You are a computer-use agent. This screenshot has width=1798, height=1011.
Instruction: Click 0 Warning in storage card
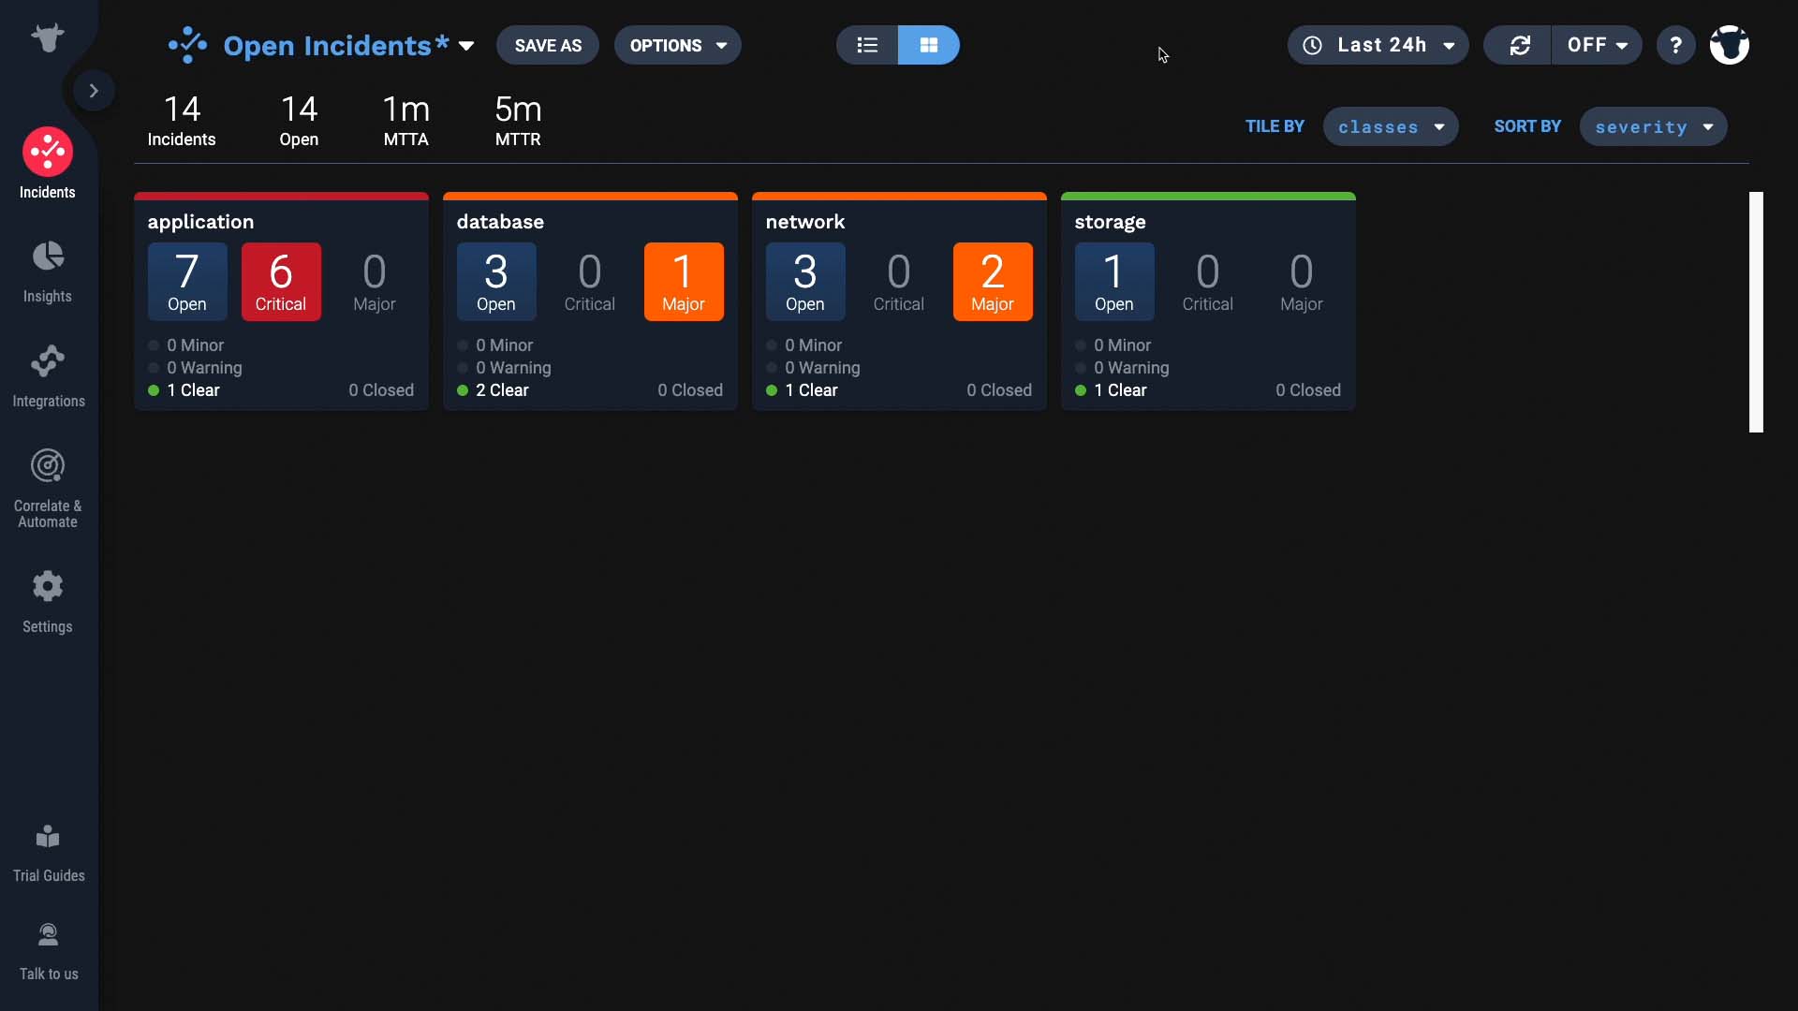tap(1123, 368)
